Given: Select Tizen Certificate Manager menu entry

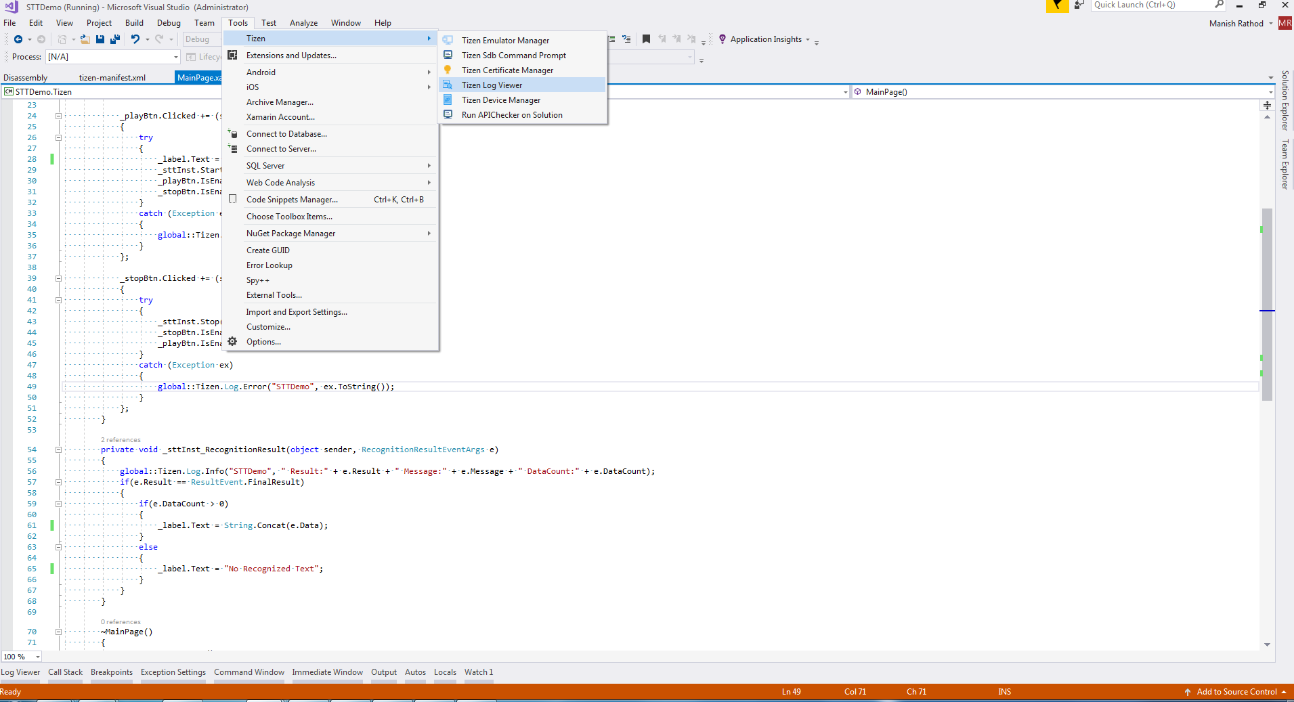Looking at the screenshot, I should [x=507, y=70].
